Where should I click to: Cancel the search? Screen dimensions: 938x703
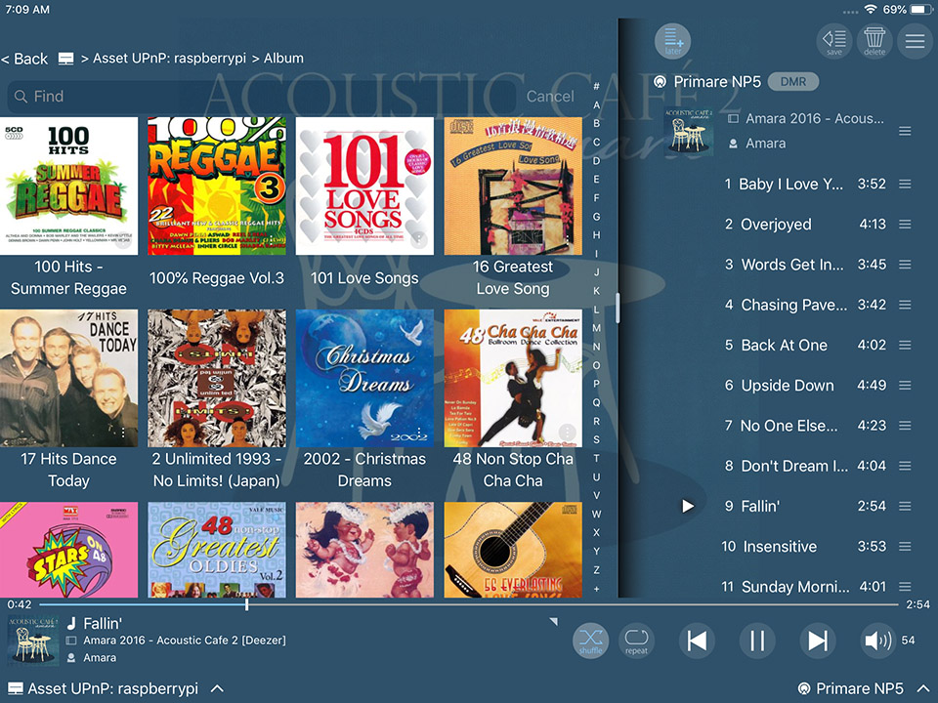coord(550,97)
